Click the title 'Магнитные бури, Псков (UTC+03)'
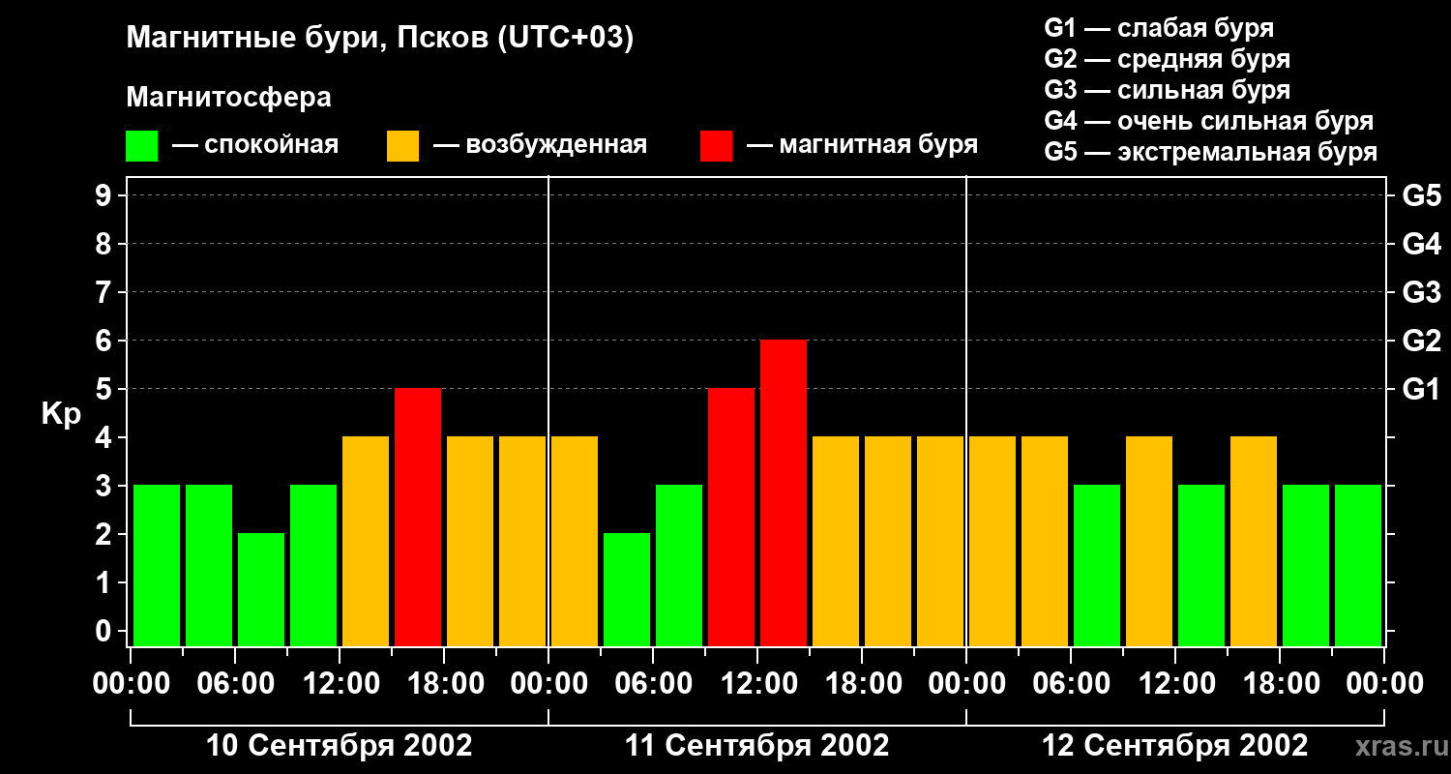 tap(380, 40)
